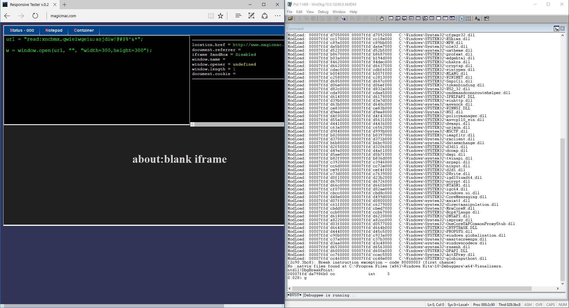Screen dimensions: 569x308
Task: Open WinDbg font settings
Action: click(477, 18)
